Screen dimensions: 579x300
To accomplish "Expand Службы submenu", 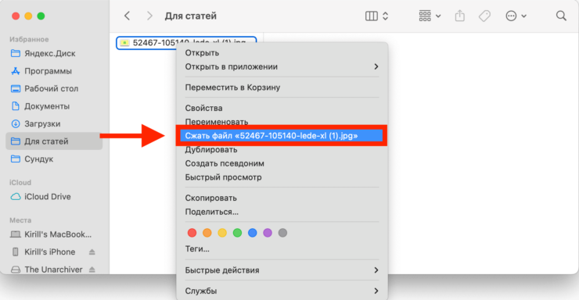I will tap(282, 291).
